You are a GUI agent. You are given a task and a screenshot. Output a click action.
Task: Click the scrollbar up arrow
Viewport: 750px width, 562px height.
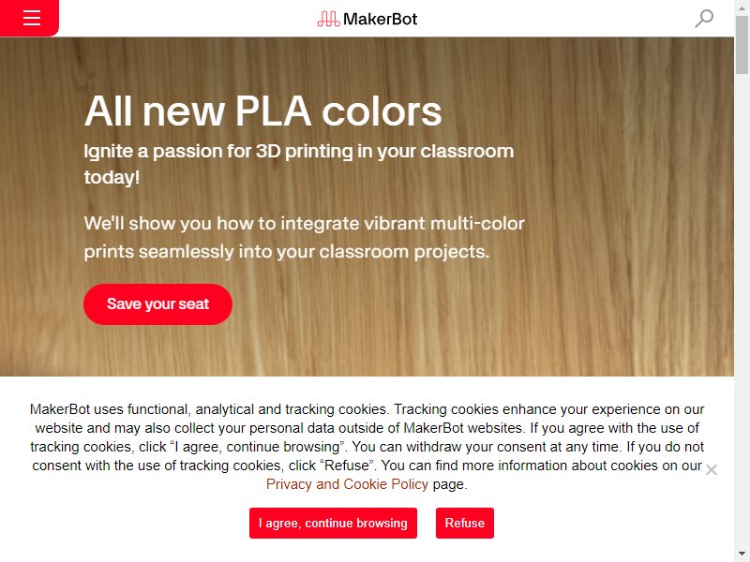[x=742, y=6]
